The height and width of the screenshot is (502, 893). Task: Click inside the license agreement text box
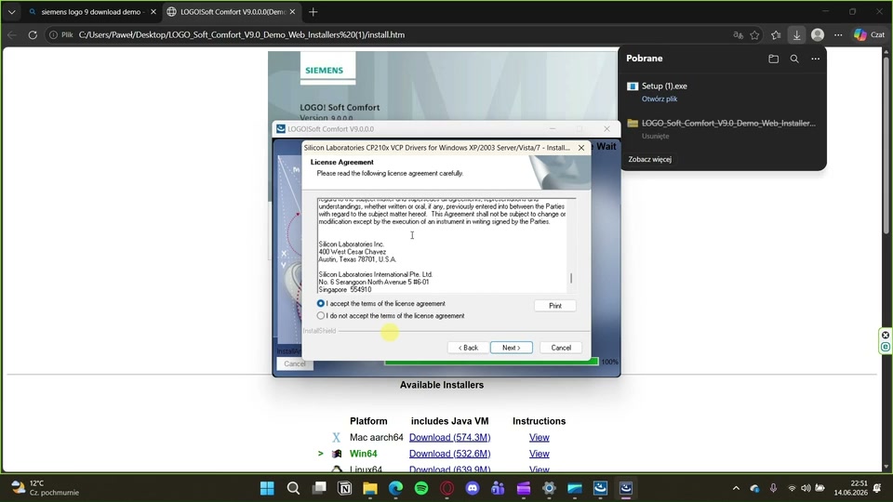click(442, 244)
